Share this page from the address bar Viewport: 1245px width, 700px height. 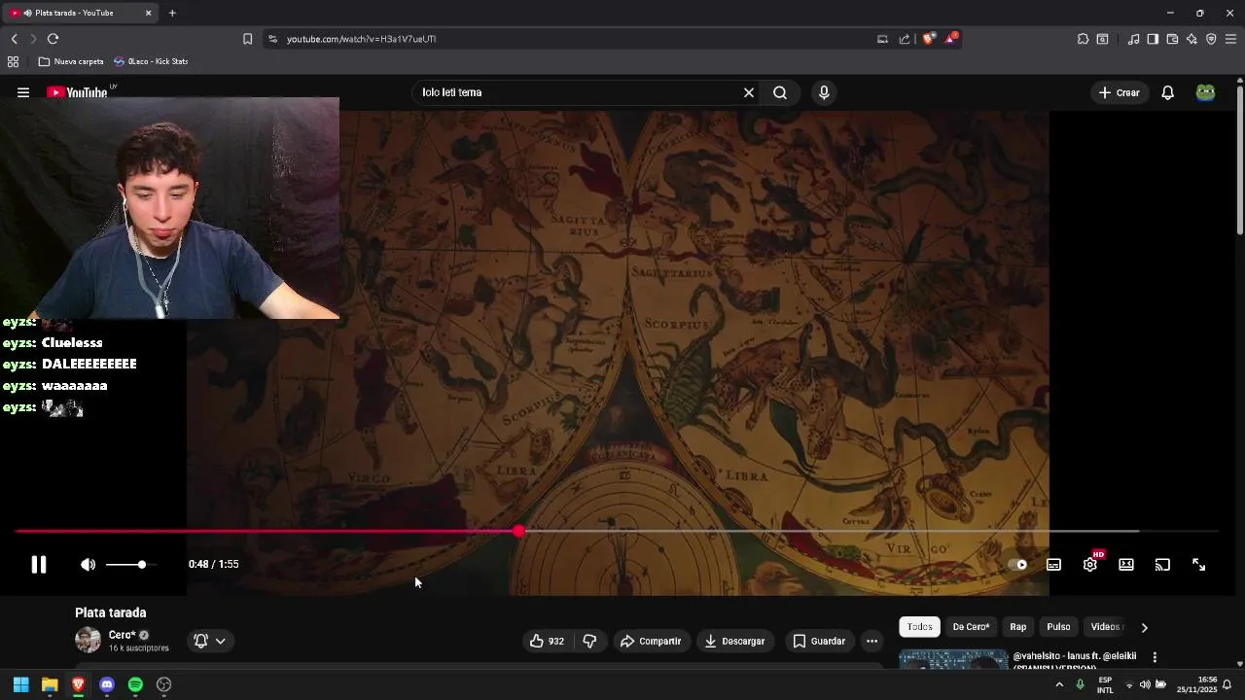tap(905, 39)
